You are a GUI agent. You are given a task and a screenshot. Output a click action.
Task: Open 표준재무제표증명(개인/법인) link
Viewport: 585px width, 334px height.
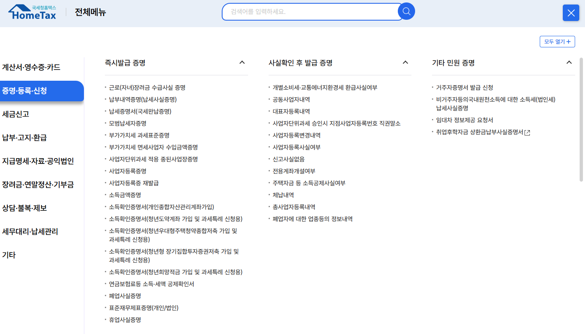(x=144, y=308)
